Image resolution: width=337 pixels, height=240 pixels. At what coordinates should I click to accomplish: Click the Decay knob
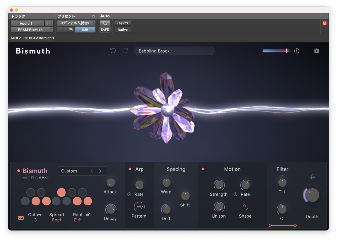pos(111,209)
